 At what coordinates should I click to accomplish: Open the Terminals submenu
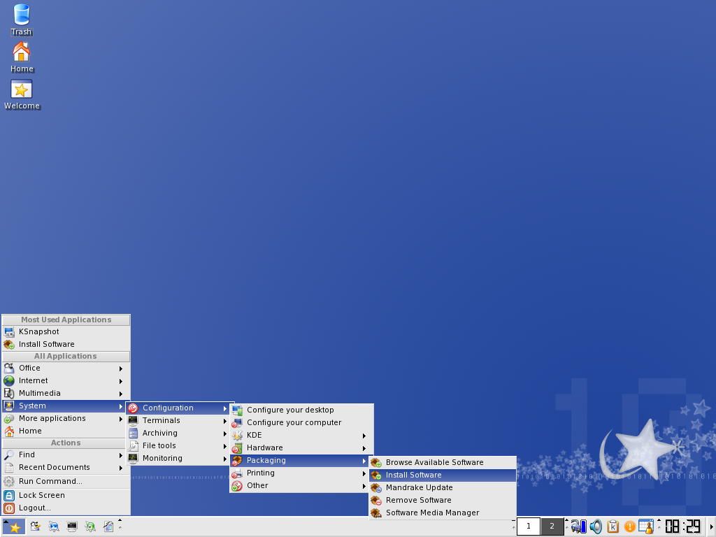178,420
